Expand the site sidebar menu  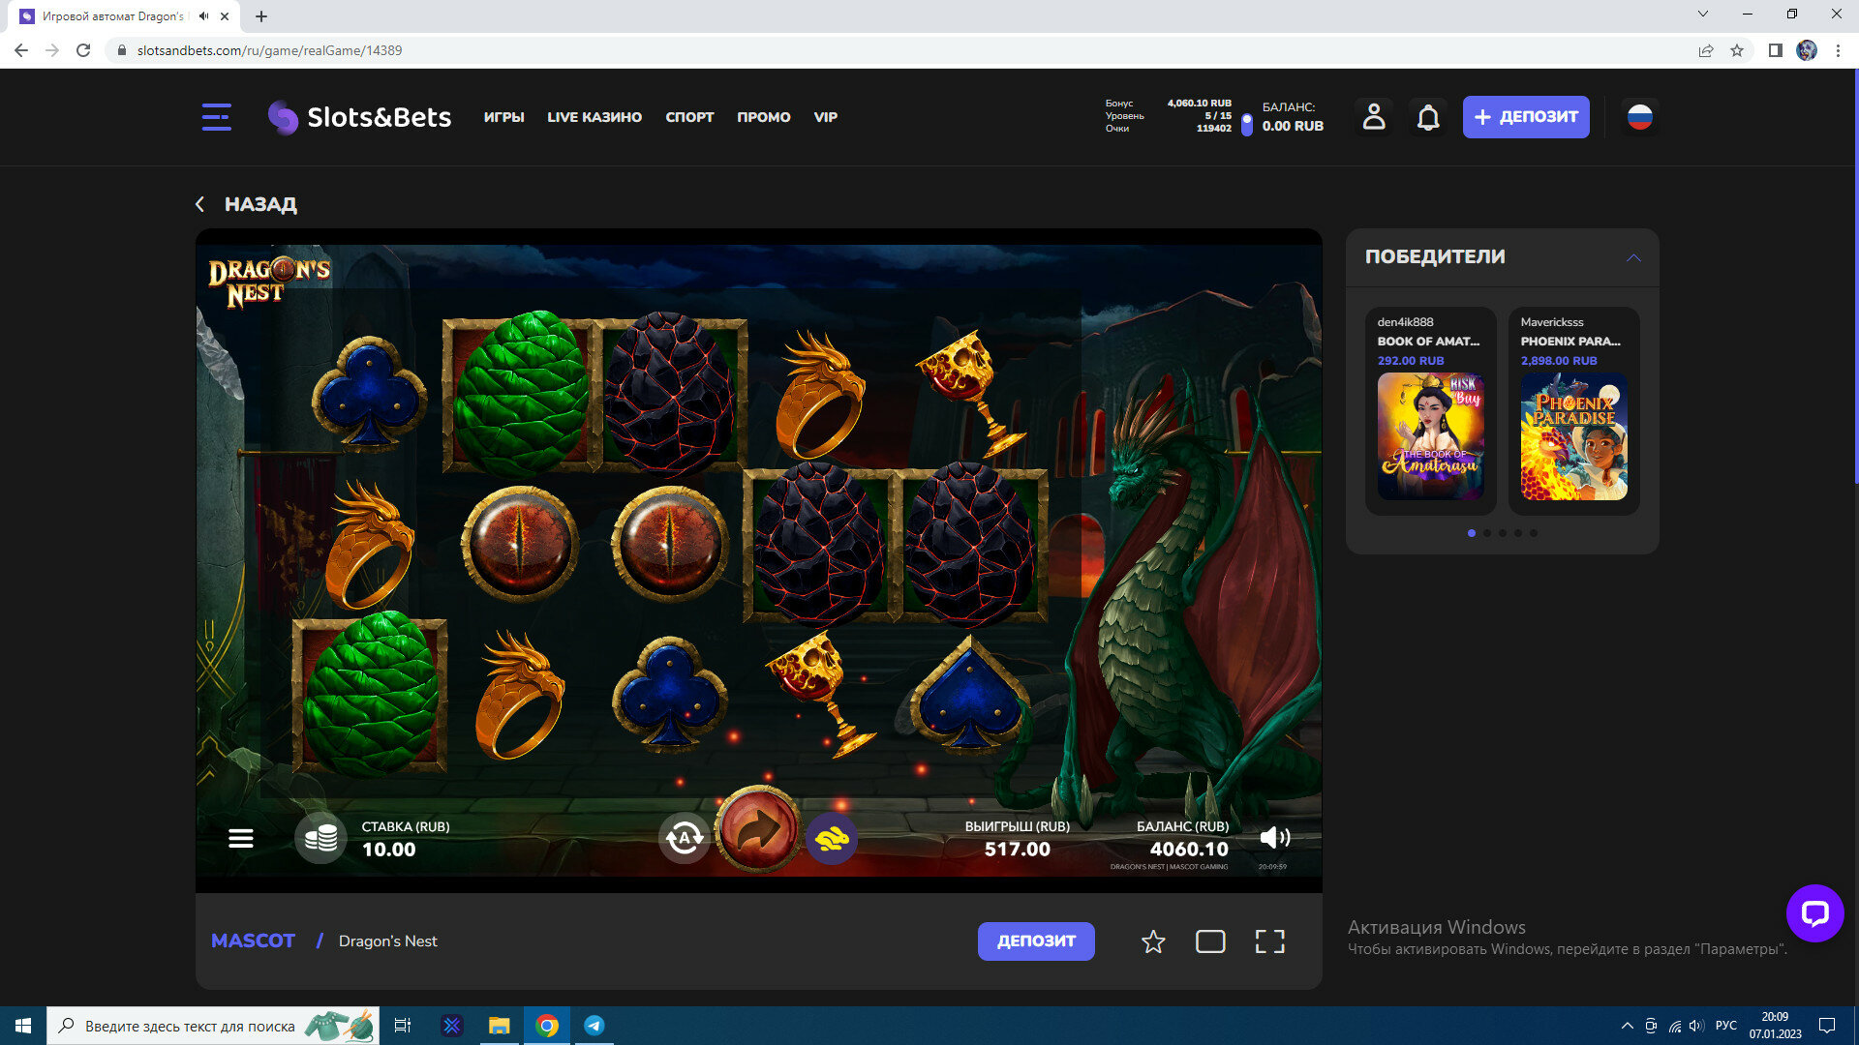click(x=216, y=117)
